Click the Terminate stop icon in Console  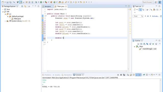coord(118,75)
